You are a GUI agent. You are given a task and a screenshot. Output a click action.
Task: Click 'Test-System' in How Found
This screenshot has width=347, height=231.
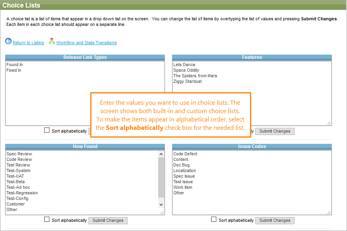tap(19, 170)
